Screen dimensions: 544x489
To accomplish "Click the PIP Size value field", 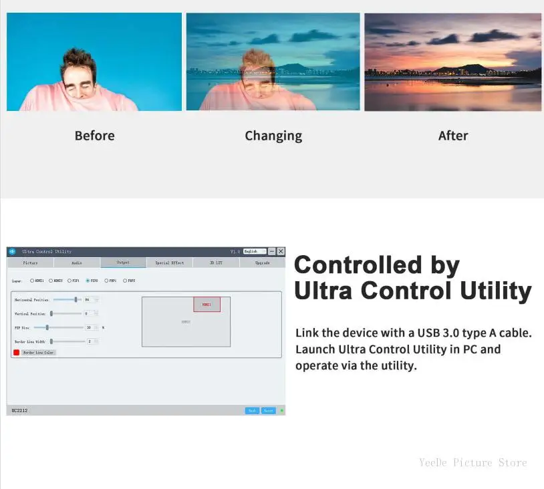I will click(92, 327).
